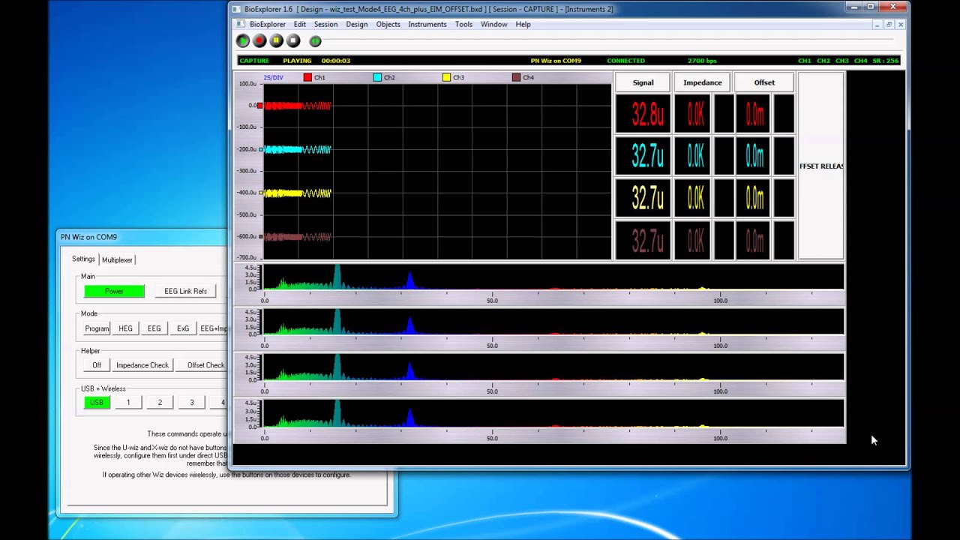960x540 pixels.
Task: Open the Session menu
Action: 325,24
